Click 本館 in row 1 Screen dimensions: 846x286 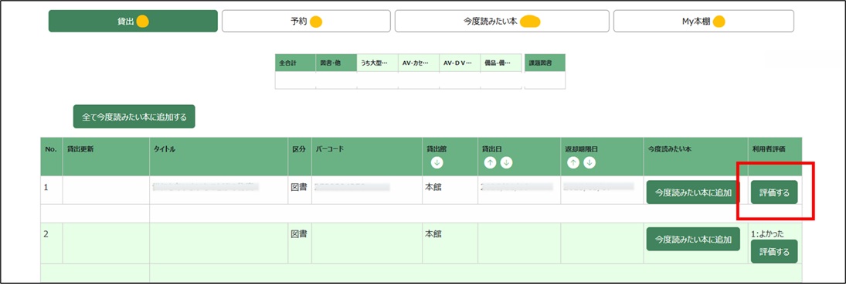point(433,187)
